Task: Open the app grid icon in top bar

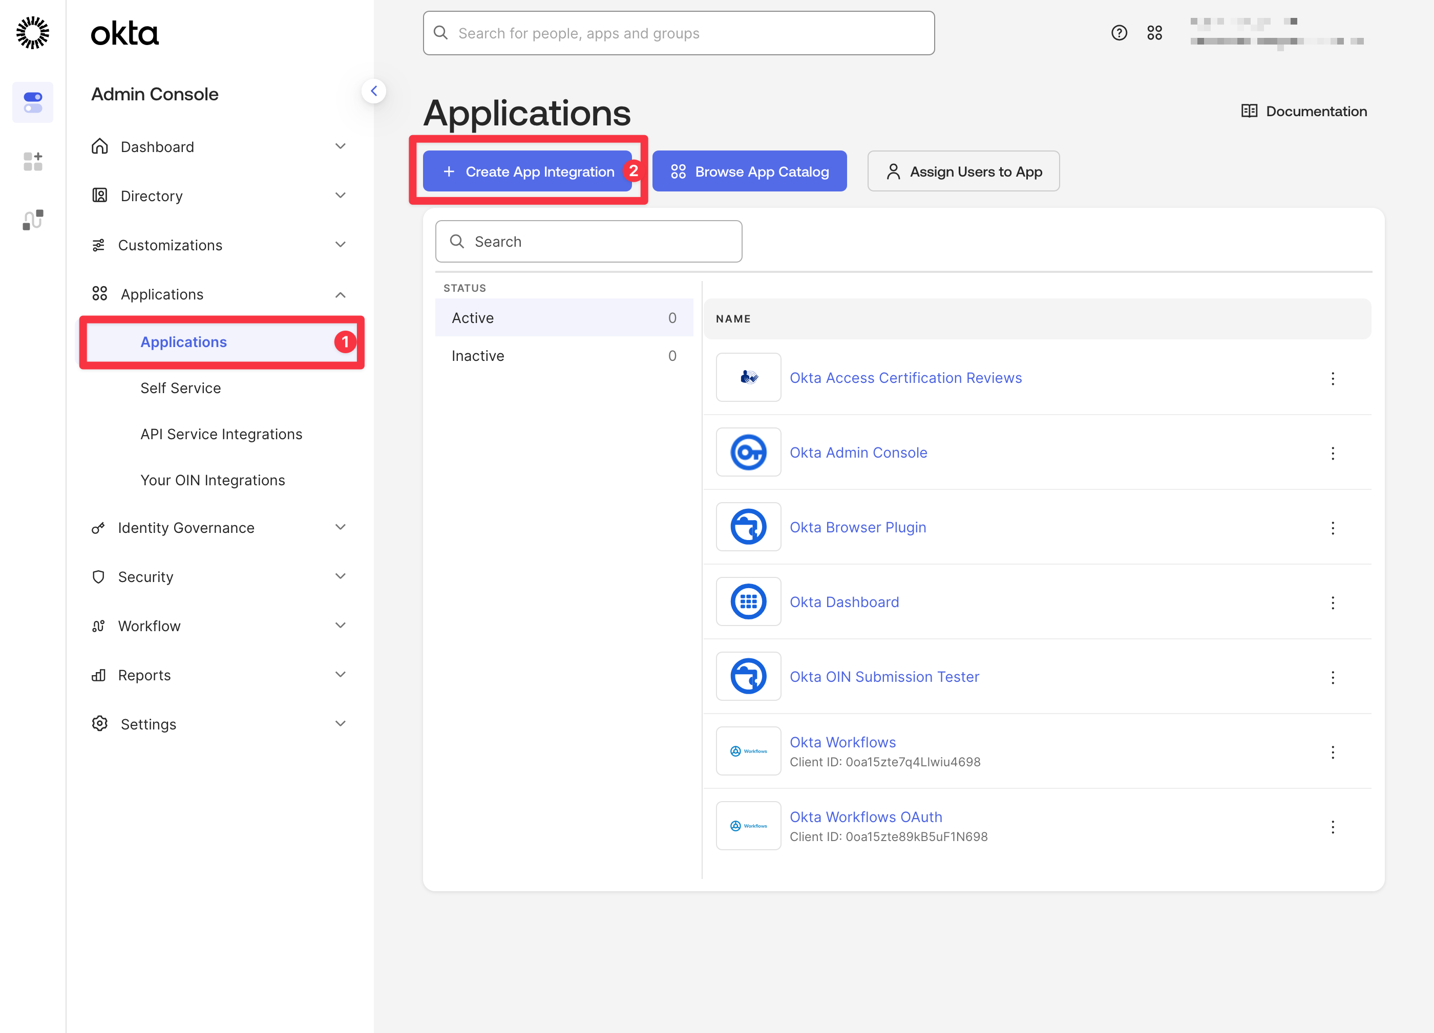Action: 1154,33
